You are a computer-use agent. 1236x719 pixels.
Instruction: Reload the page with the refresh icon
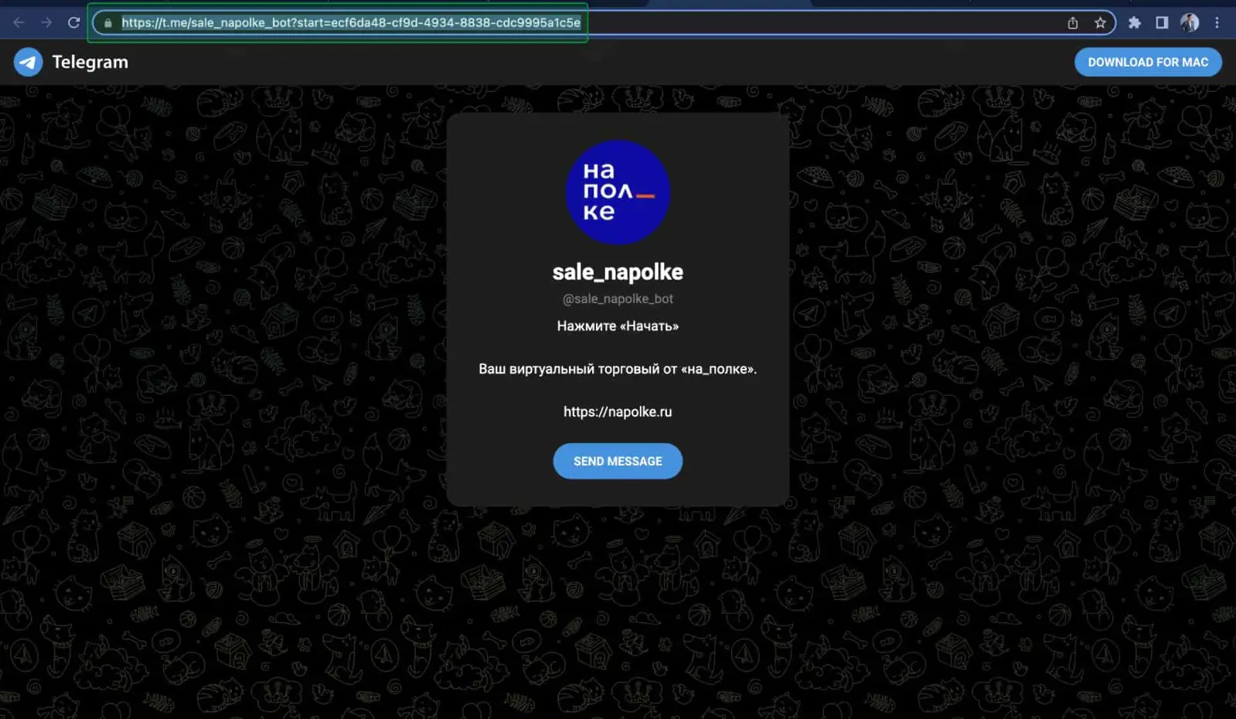coord(74,22)
